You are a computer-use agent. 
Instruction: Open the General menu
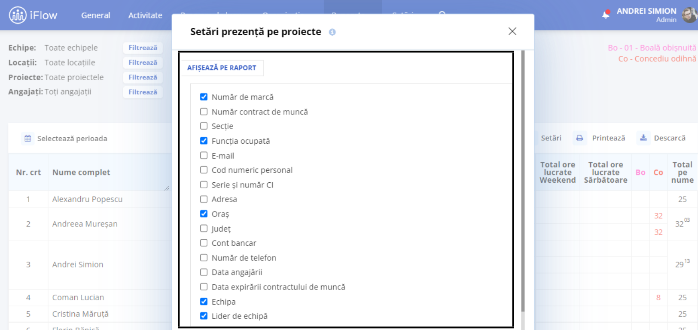pyautogui.click(x=96, y=15)
